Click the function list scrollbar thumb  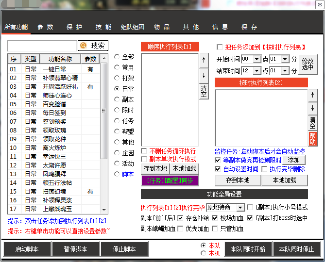(x=104, y=111)
